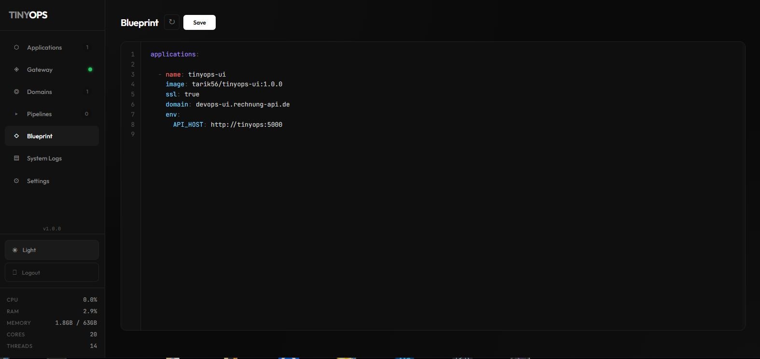Open the Pipelines section

click(x=52, y=114)
